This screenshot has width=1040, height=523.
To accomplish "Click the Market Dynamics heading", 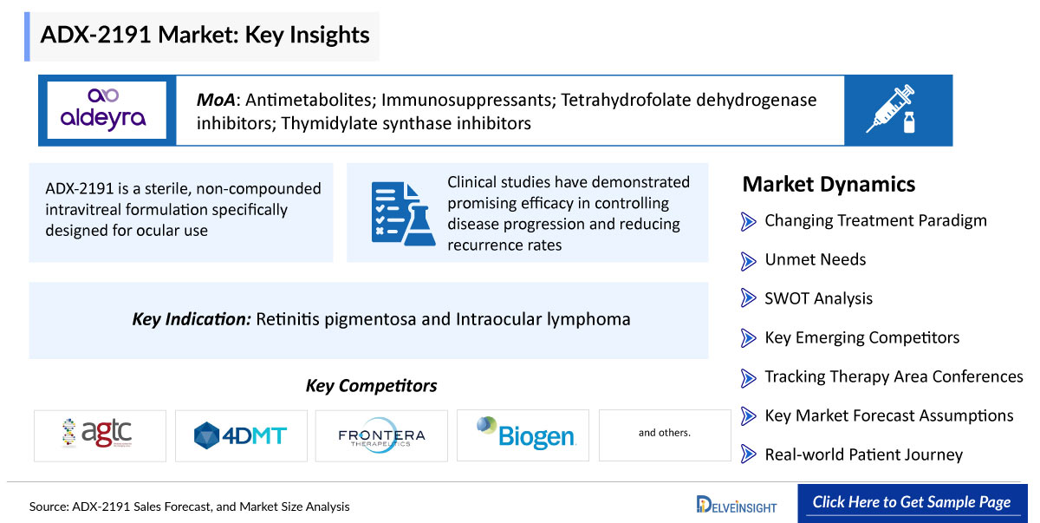I will [829, 184].
